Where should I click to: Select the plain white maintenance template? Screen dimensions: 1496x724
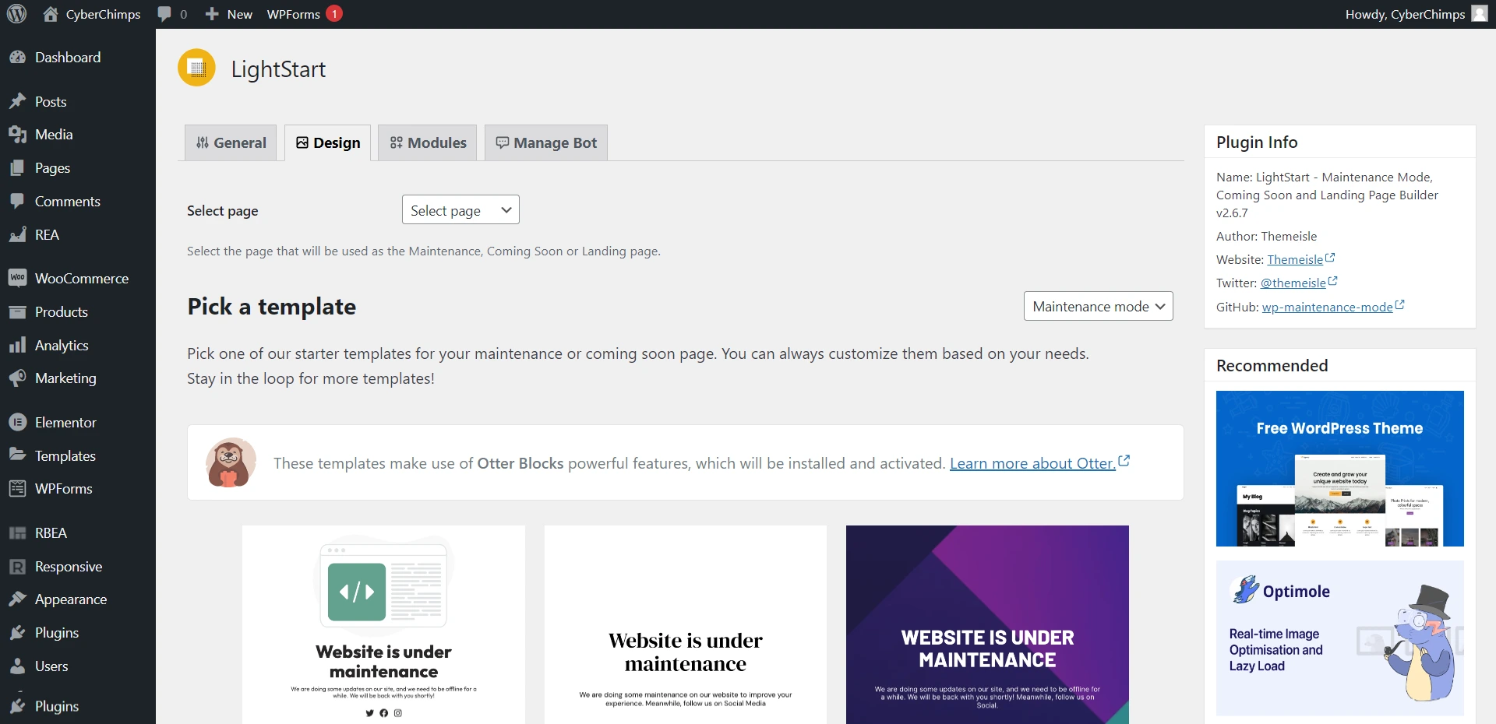686,624
